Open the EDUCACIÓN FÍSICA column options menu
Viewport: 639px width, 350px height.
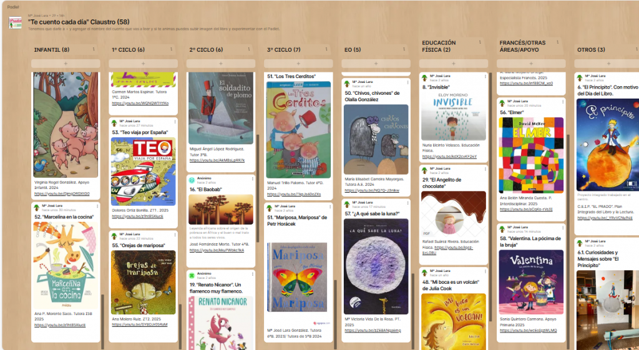point(480,42)
